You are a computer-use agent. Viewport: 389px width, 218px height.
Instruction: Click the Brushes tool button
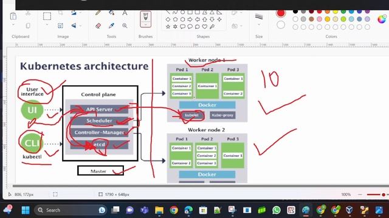[x=145, y=19]
